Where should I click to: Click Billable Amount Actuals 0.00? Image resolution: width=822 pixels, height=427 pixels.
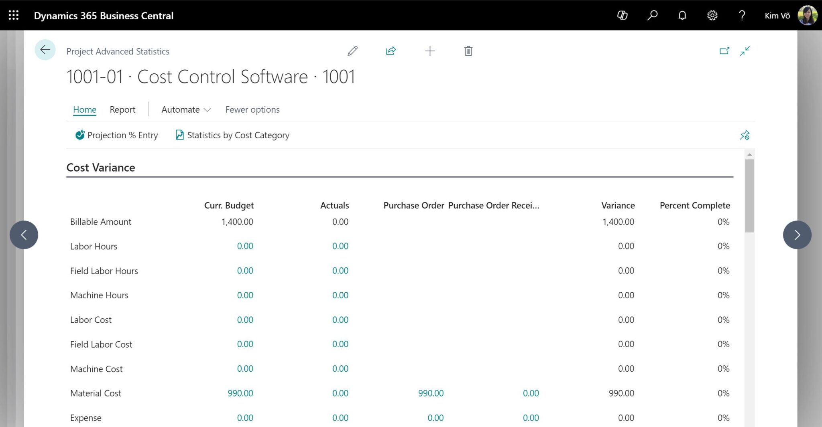[340, 222]
